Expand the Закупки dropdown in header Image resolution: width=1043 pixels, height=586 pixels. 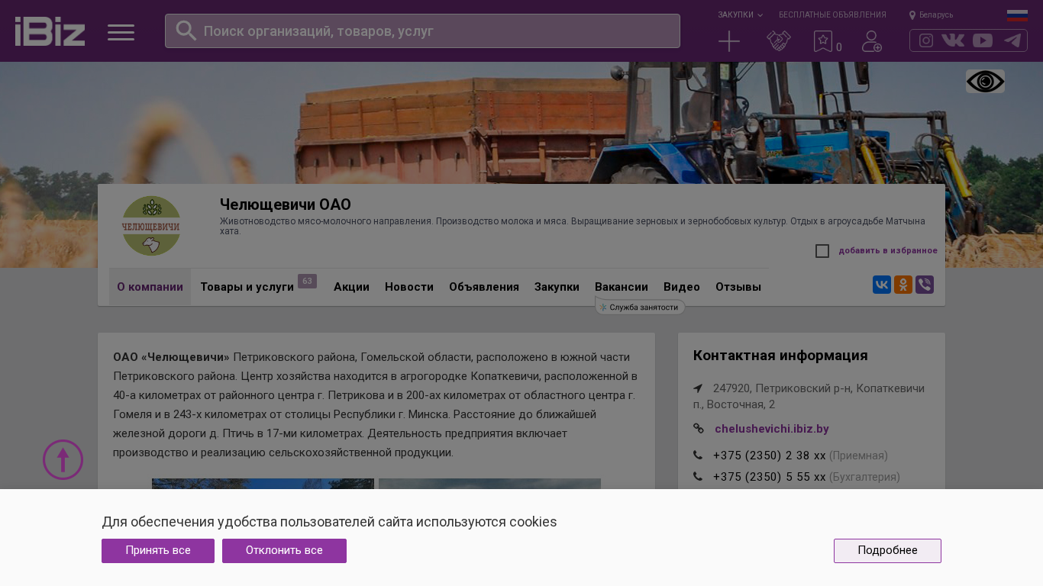[x=740, y=14]
